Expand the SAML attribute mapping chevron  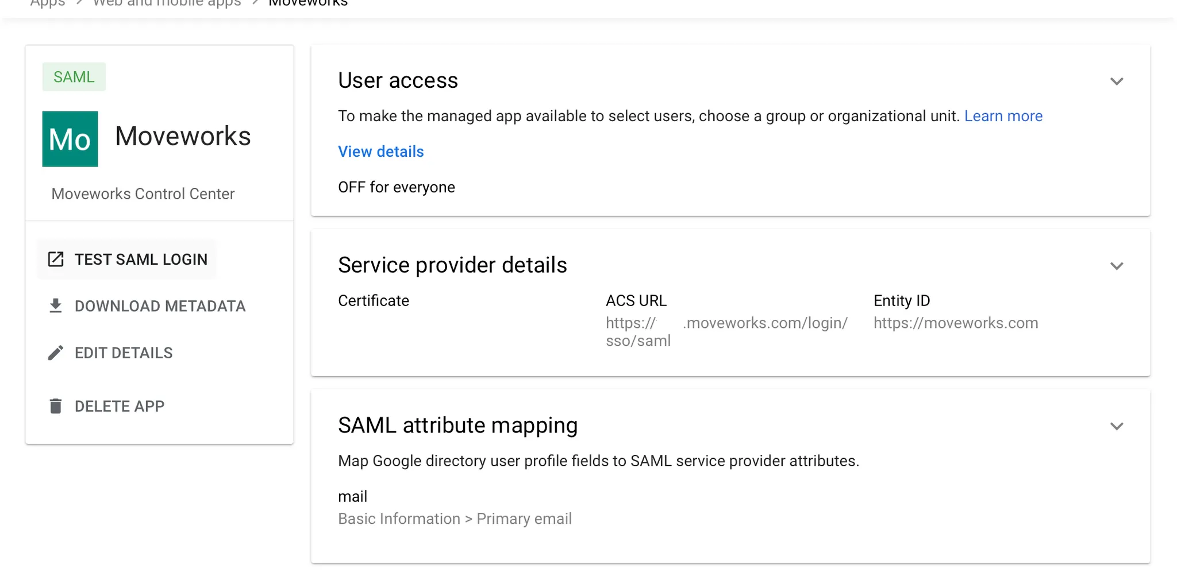(x=1117, y=426)
